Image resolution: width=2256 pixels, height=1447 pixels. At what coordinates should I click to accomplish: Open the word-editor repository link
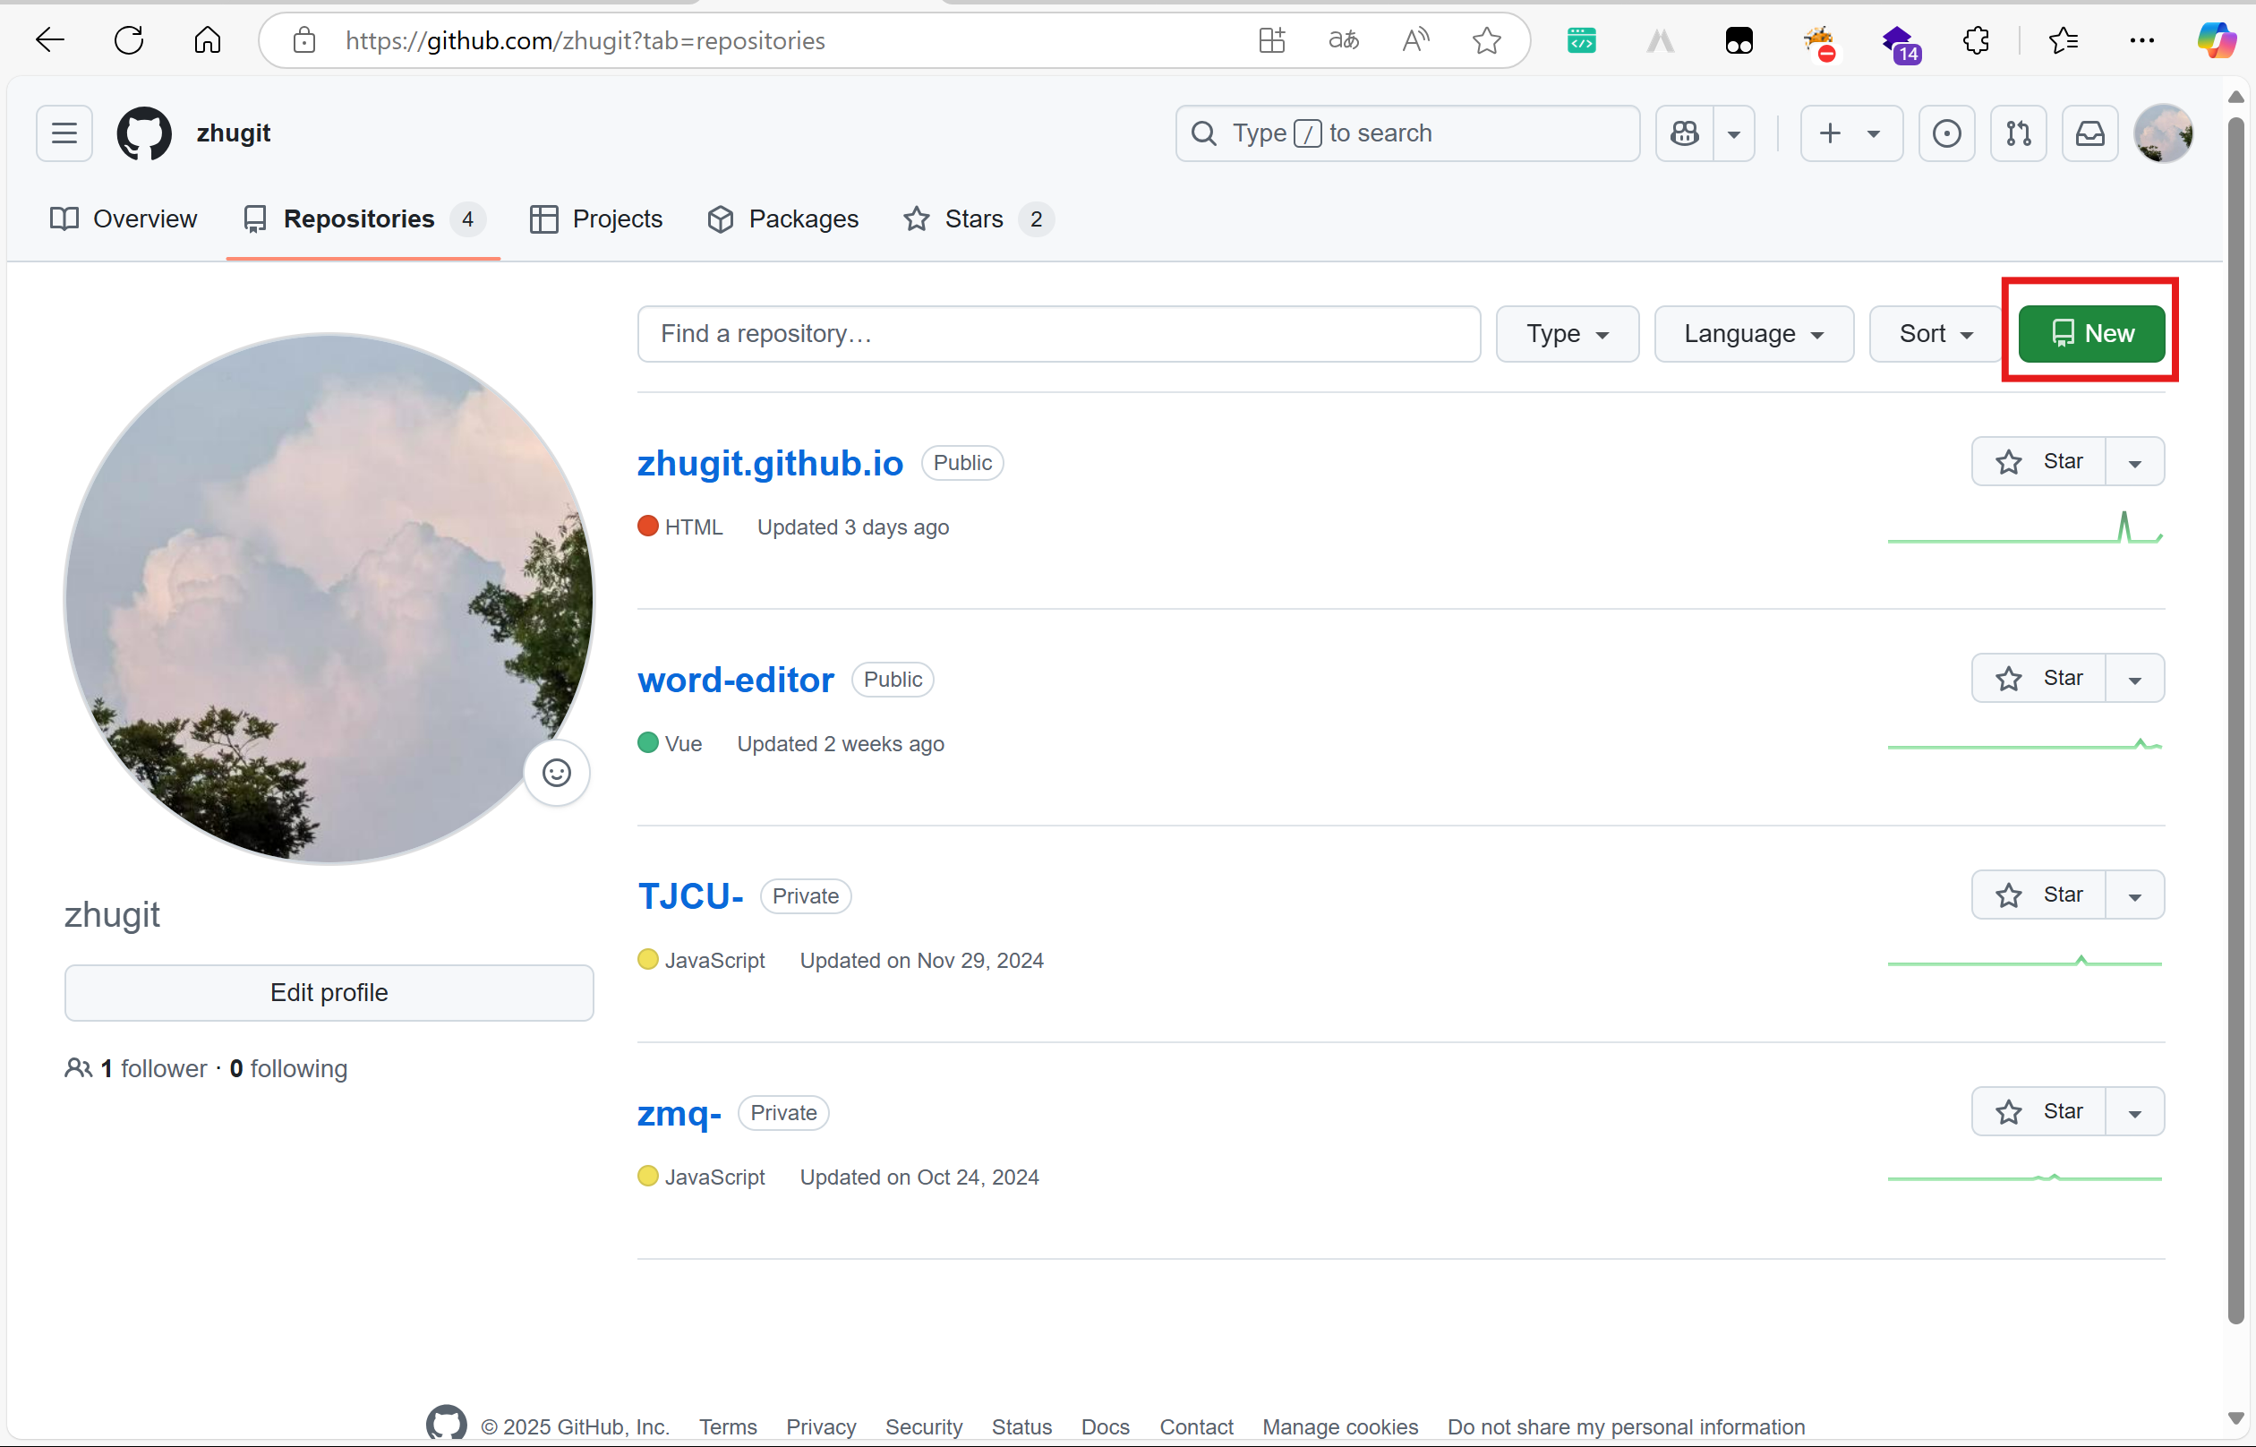(x=735, y=680)
